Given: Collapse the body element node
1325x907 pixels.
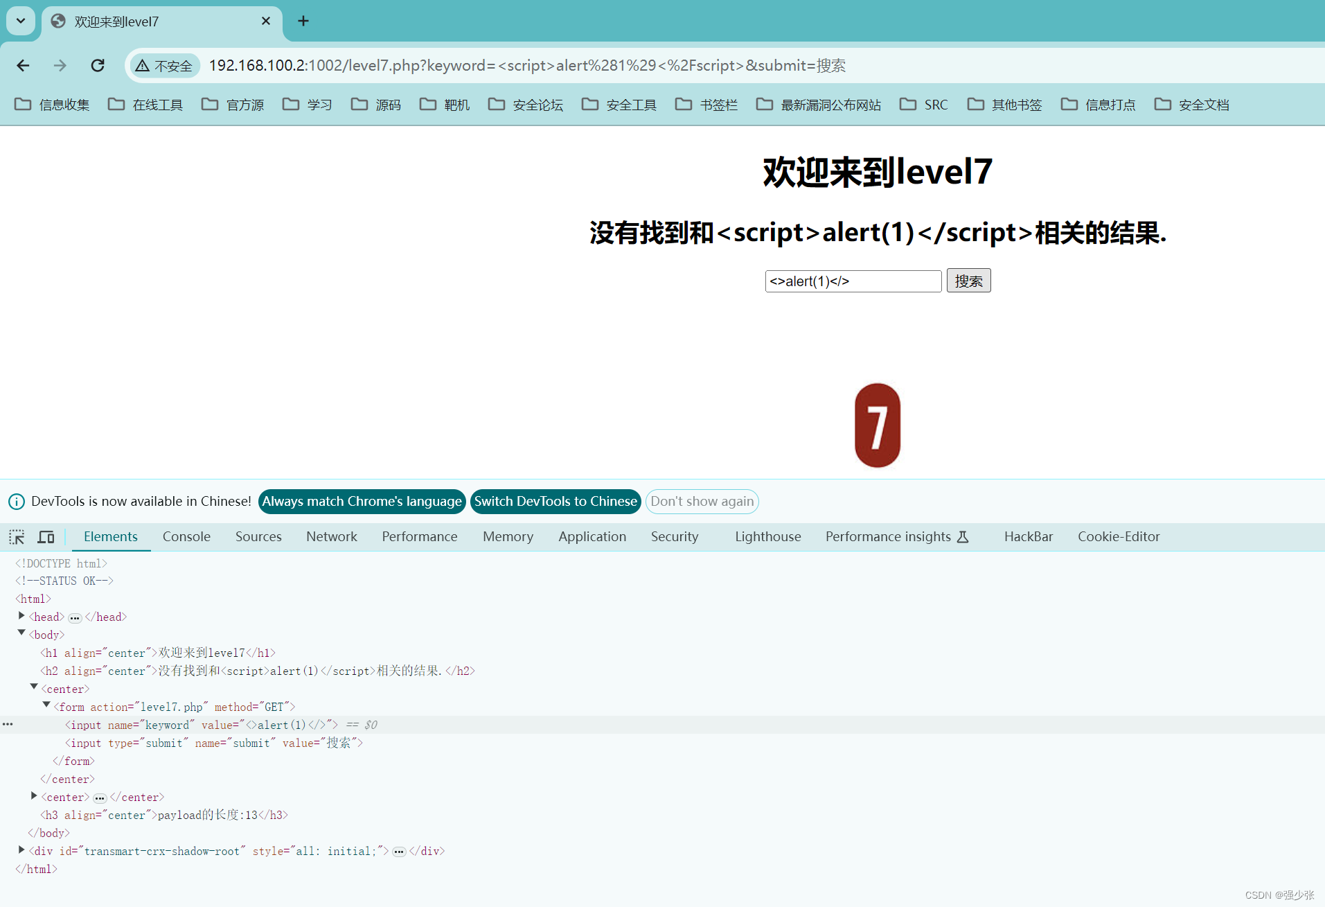Looking at the screenshot, I should pyautogui.click(x=21, y=633).
